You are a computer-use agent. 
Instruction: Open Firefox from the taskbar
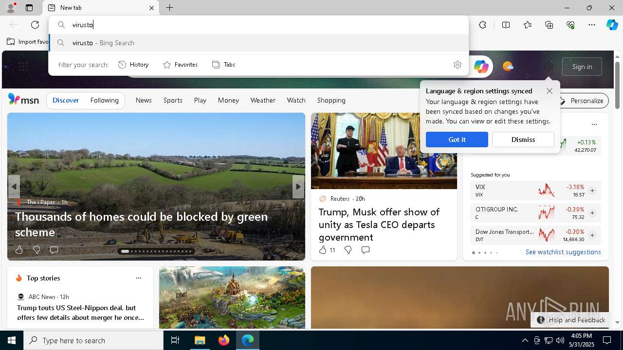pyautogui.click(x=224, y=340)
